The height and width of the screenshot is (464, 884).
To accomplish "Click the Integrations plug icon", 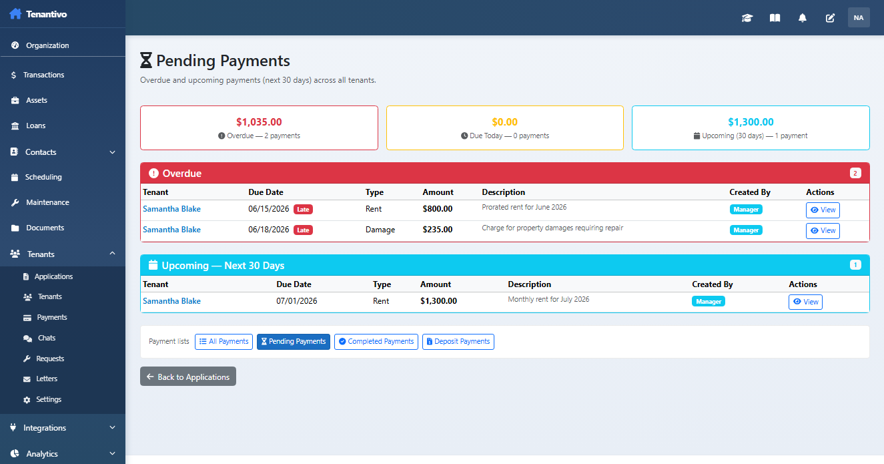I will click(x=15, y=428).
